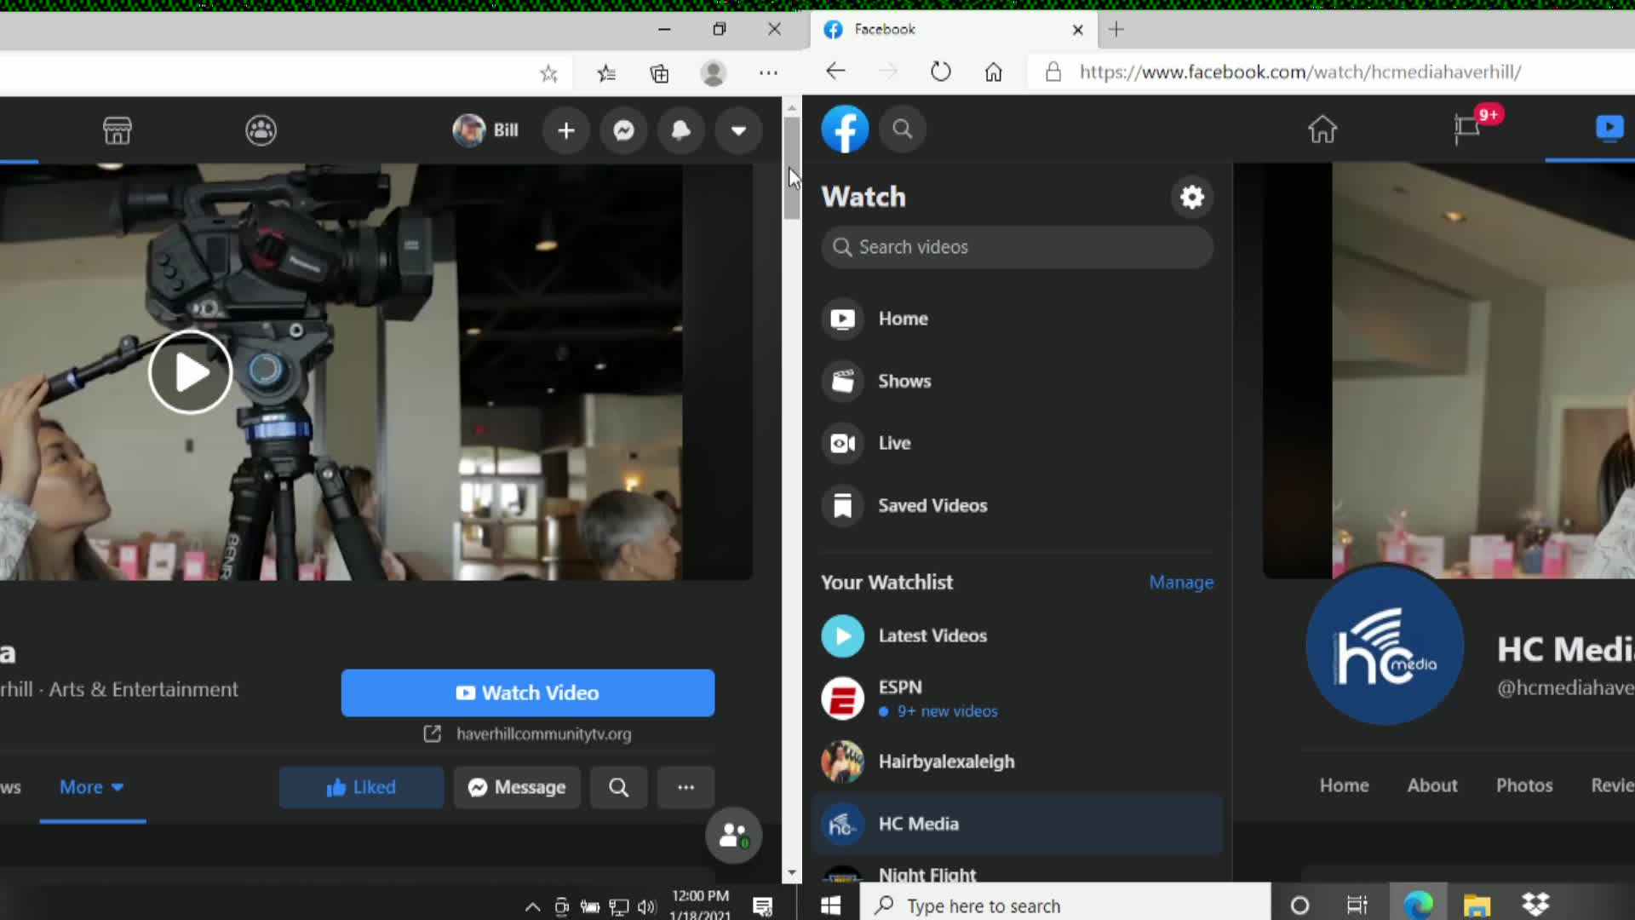Search the page with magnifier button
This screenshot has width=1635, height=920.
pos(619,787)
